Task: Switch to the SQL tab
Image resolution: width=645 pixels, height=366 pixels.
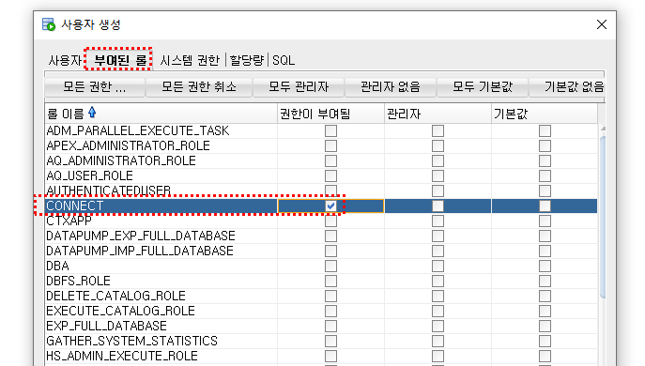Action: point(284,60)
